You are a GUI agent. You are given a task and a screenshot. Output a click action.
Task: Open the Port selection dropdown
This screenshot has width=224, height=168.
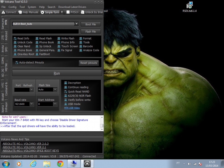click(x=31, y=90)
